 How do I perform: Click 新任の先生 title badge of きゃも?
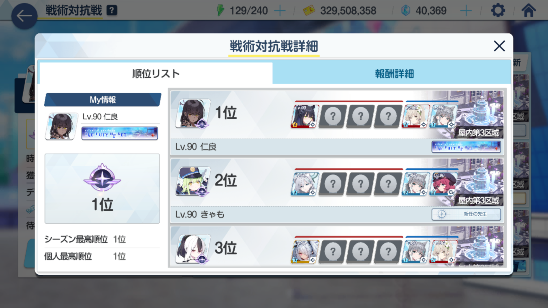tap(466, 214)
